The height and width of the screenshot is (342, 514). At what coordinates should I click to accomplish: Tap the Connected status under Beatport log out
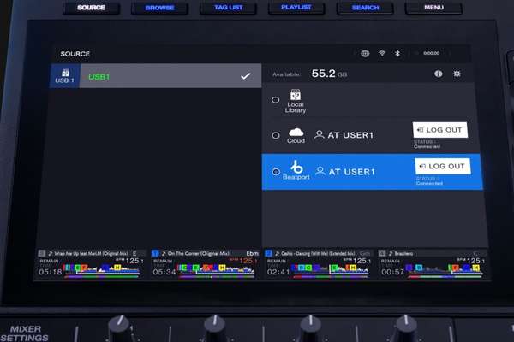coord(429,183)
